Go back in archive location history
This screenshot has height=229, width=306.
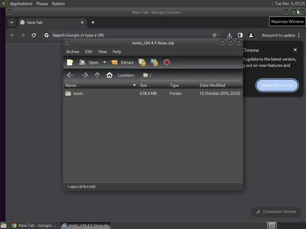70,75
